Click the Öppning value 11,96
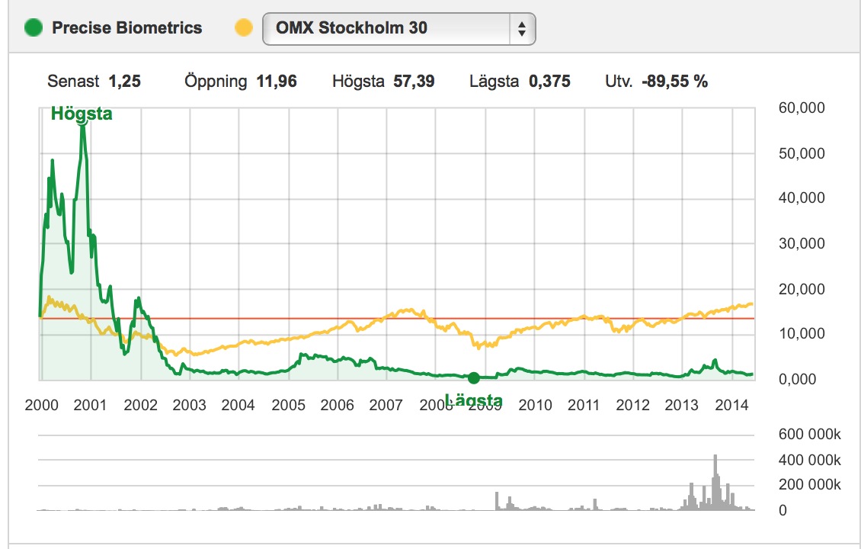The image size is (861, 549). [x=276, y=82]
